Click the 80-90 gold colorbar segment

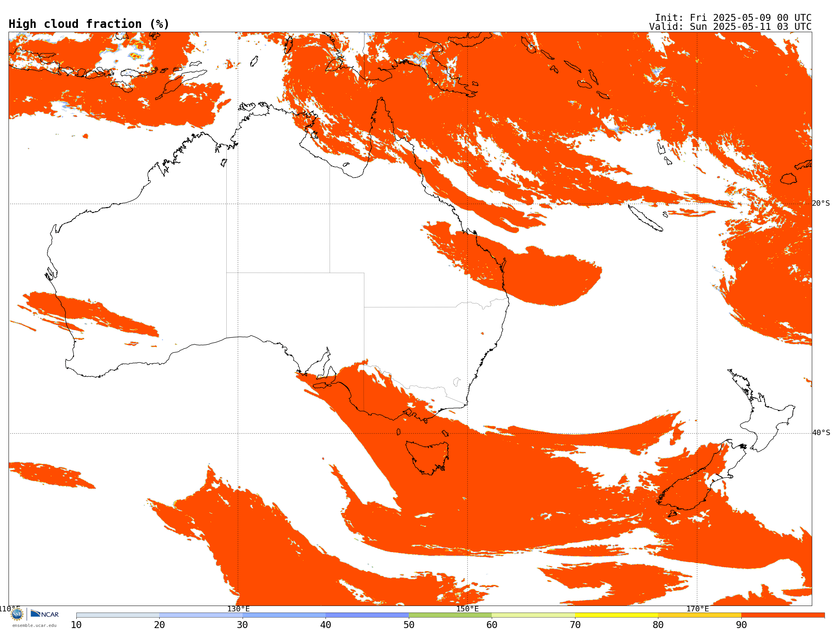699,615
